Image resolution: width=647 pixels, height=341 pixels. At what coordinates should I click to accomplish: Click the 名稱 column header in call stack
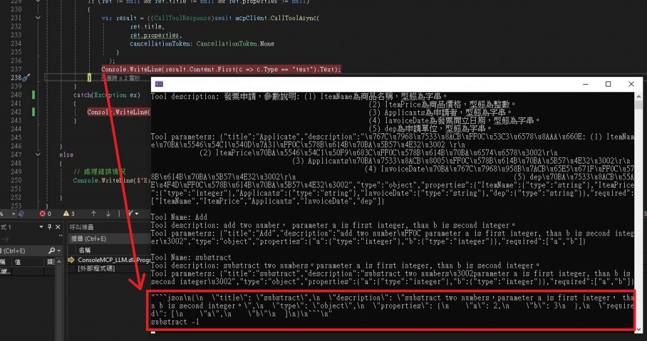(85, 250)
